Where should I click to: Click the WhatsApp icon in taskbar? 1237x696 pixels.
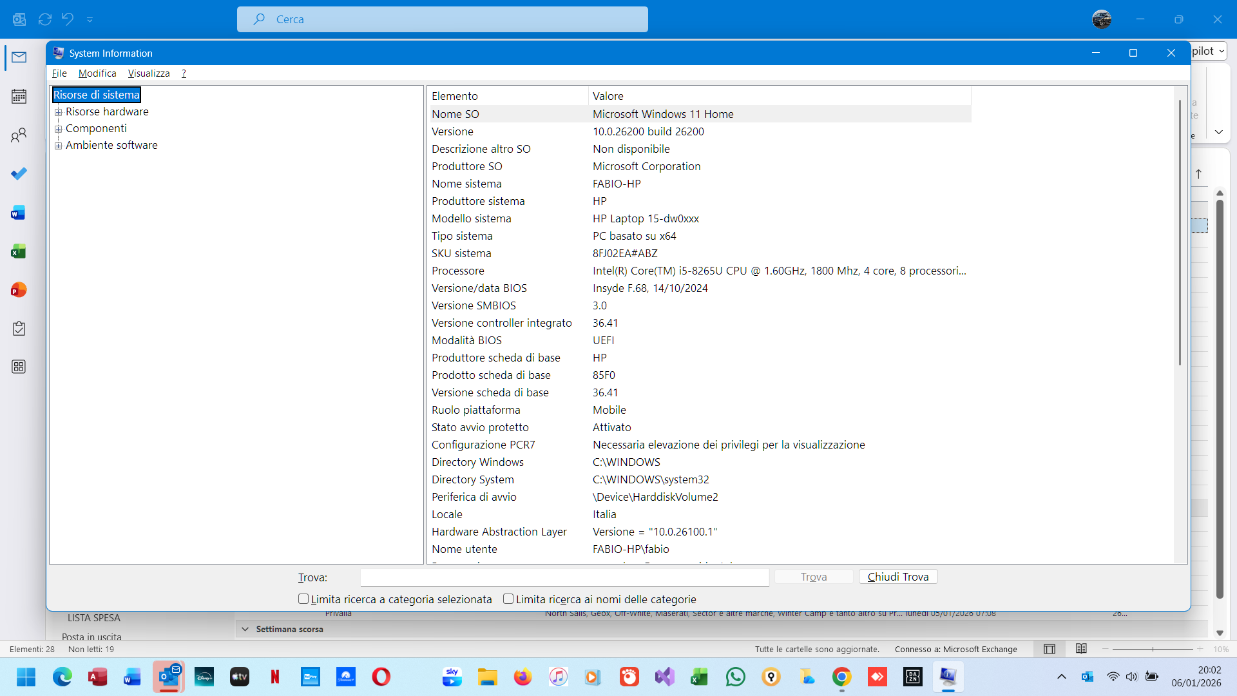(735, 677)
